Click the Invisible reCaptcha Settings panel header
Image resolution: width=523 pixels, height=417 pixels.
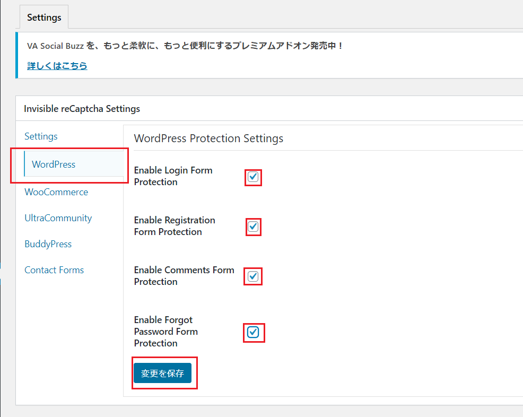[82, 109]
